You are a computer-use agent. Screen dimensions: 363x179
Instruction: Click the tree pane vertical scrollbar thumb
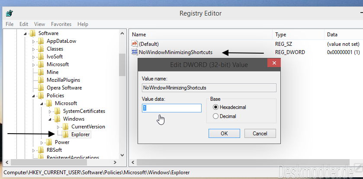pos(122,65)
